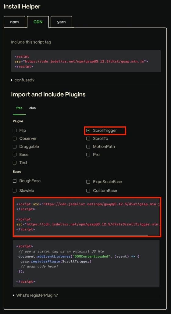Check the MotionPath plugin box
Image resolution: width=171 pixels, height=314 pixels.
pos(88,147)
